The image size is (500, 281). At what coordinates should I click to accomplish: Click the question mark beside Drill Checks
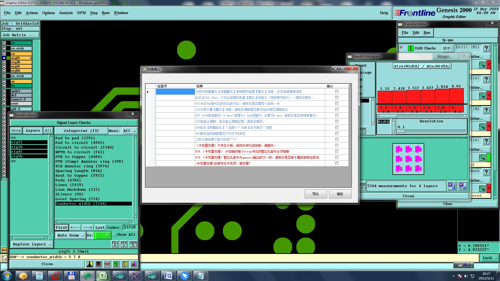(x=486, y=48)
